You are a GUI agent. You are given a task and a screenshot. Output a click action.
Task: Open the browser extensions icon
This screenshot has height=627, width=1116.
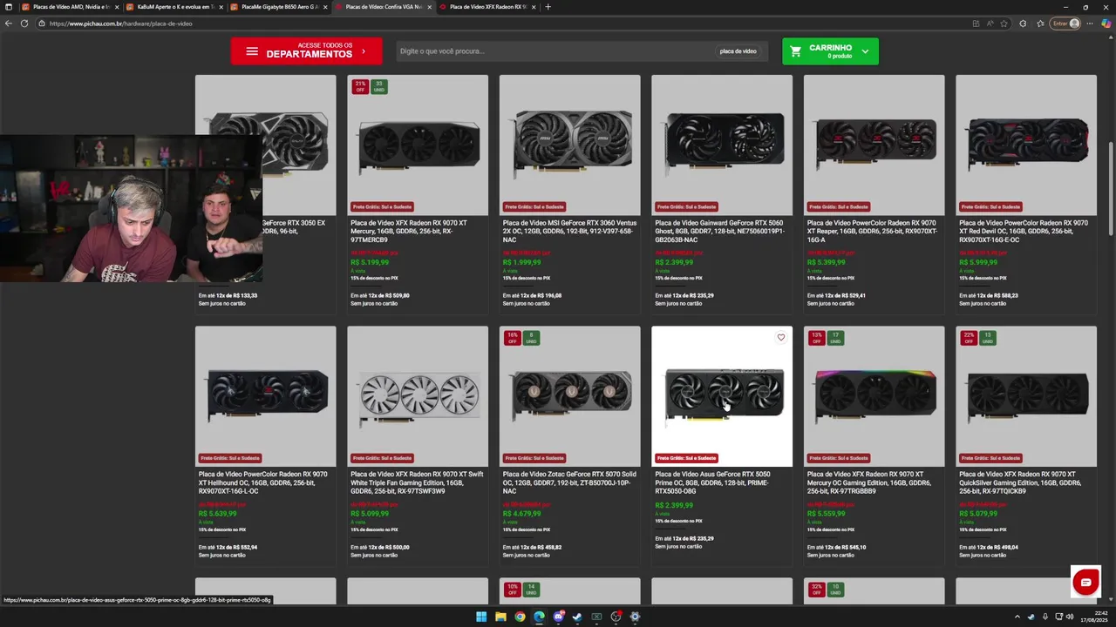click(1023, 24)
